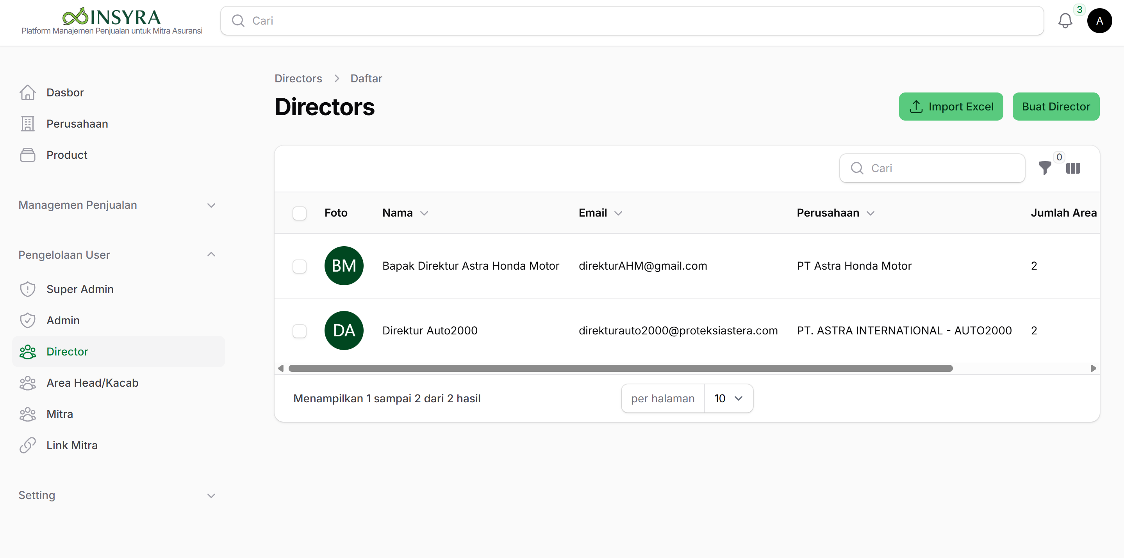This screenshot has height=558, width=1124.
Task: Click the notification count badge 3
Action: click(x=1079, y=10)
